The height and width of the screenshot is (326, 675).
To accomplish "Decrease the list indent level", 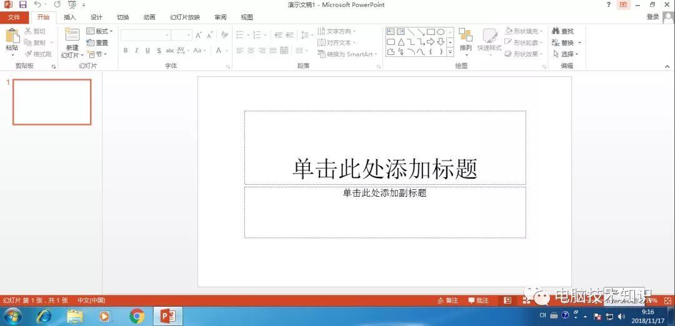I will point(279,35).
